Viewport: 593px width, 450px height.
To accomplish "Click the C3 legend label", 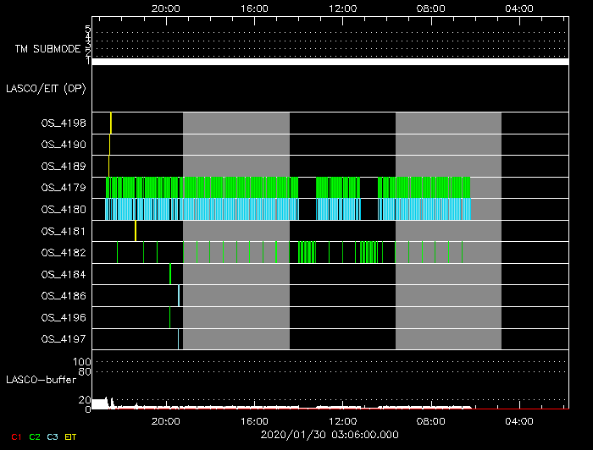I will click(53, 436).
